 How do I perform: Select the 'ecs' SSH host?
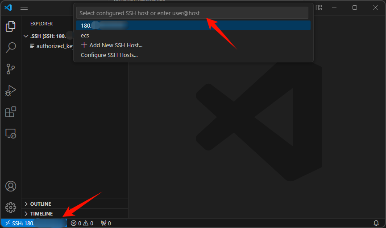click(x=85, y=35)
